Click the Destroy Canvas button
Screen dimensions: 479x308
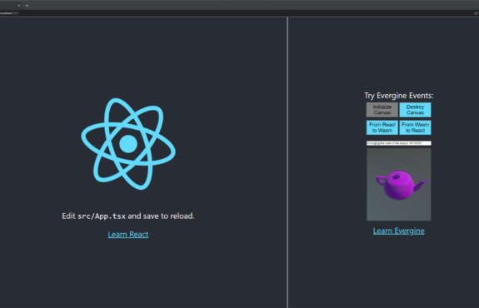(415, 110)
